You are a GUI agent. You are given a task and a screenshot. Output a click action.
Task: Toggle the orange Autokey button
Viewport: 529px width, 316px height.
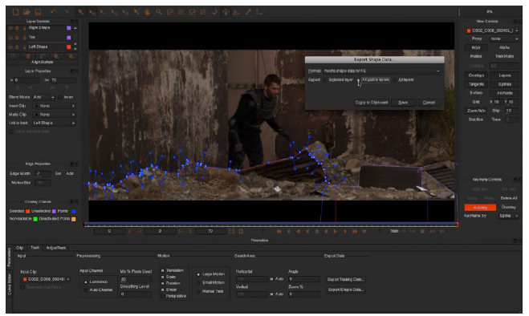tap(480, 208)
